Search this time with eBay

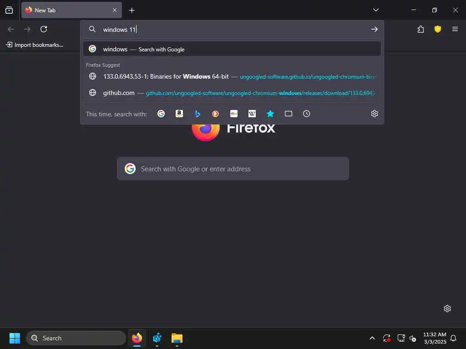pos(234,114)
